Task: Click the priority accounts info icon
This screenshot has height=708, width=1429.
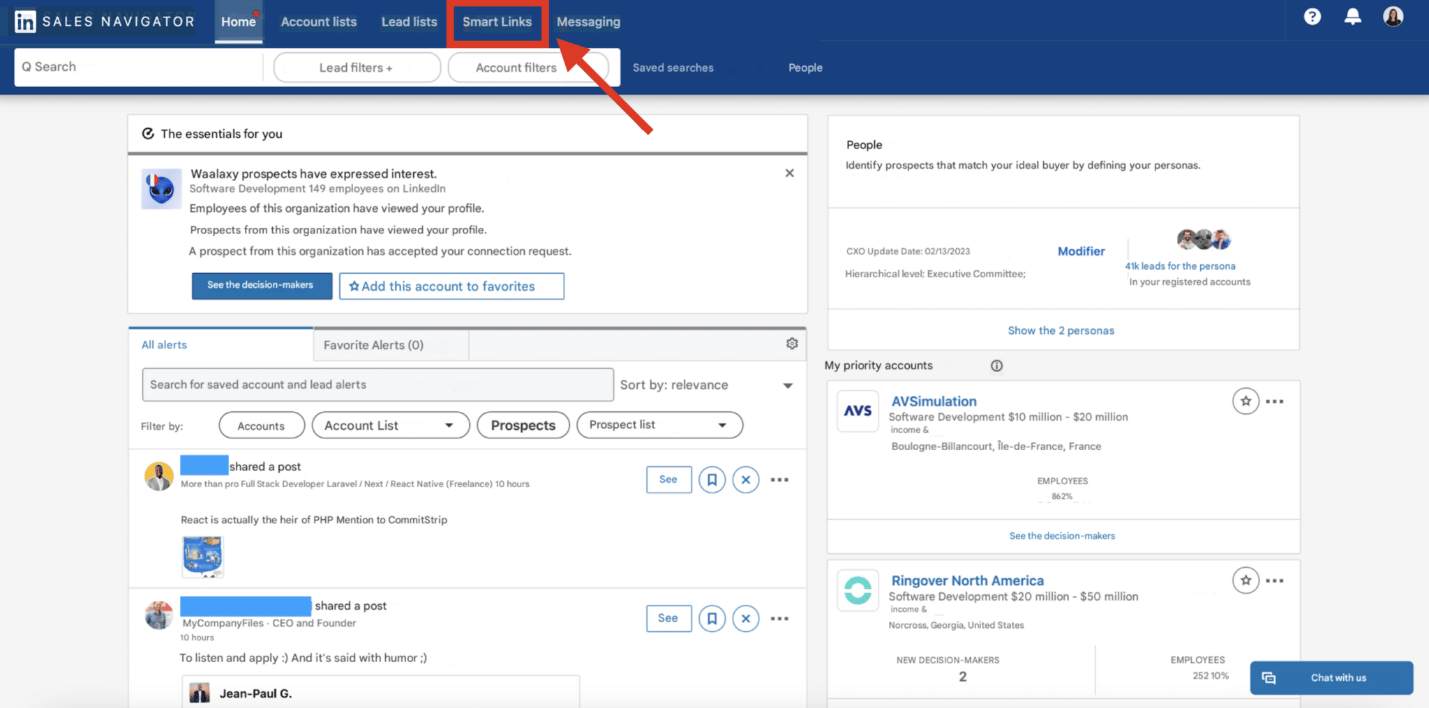Action: 996,365
